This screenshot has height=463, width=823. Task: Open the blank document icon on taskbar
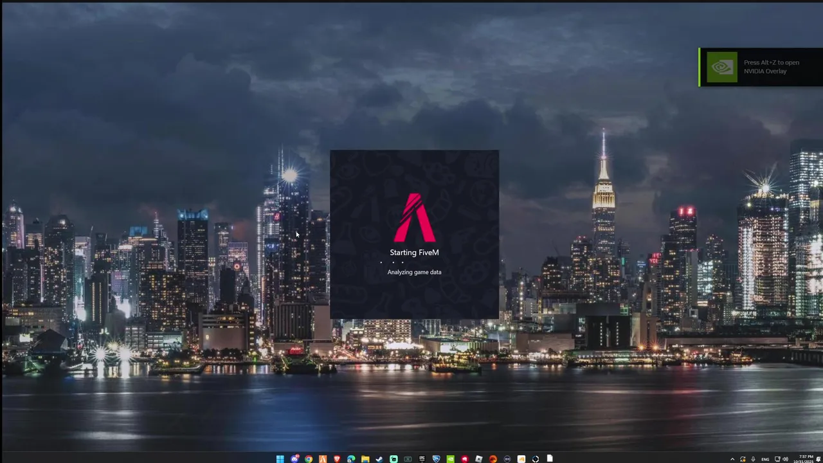550,458
